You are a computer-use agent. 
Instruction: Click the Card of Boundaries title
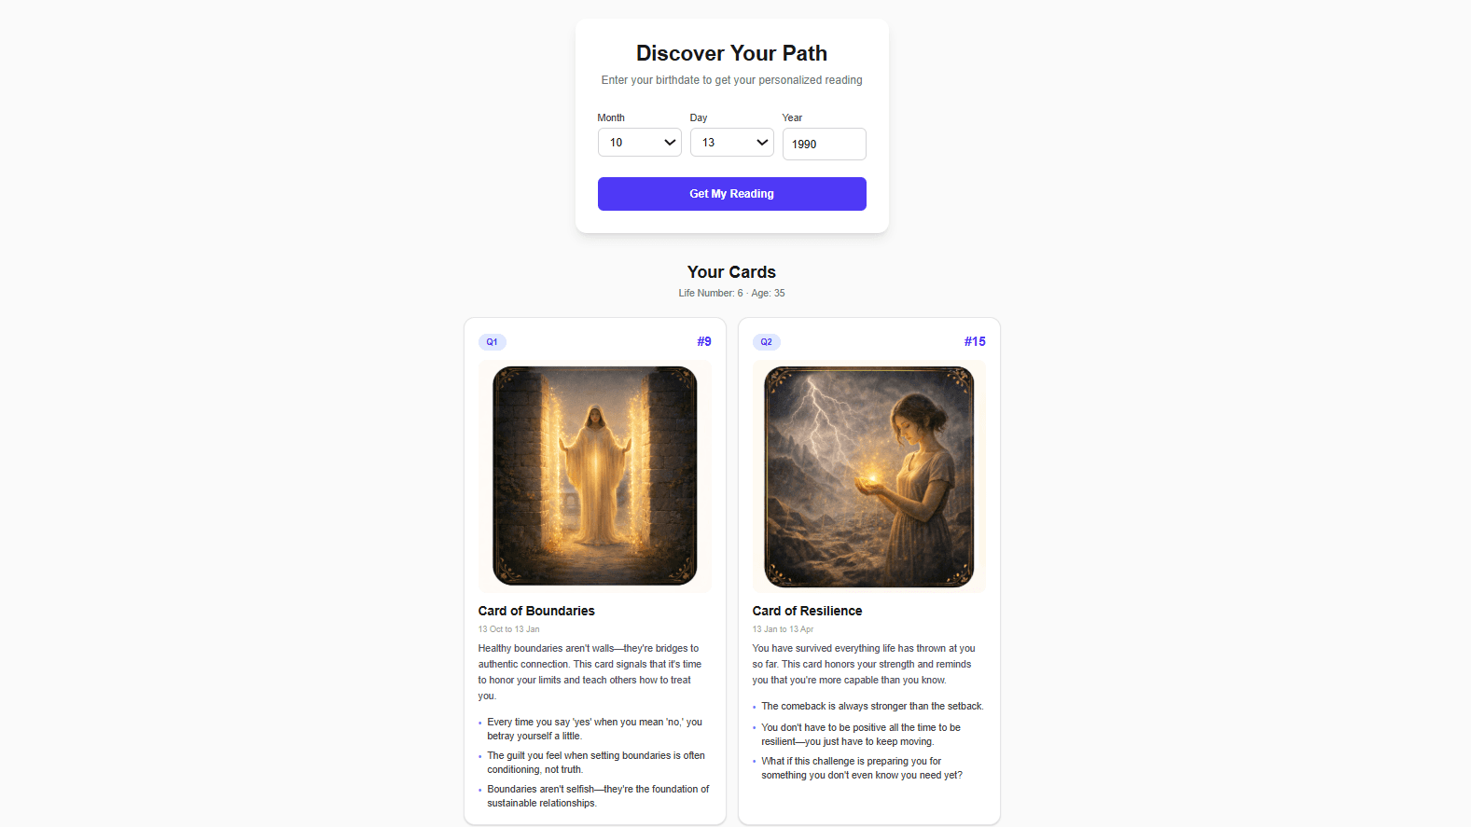536,611
